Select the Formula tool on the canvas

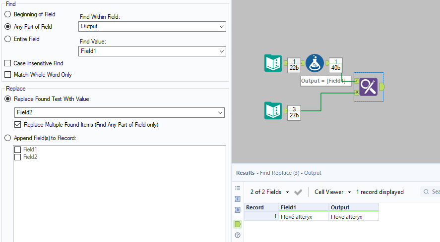click(x=315, y=63)
